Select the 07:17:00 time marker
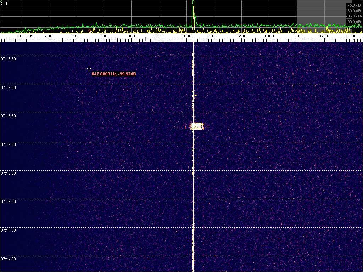The height and width of the screenshot is (272, 363). [8, 87]
